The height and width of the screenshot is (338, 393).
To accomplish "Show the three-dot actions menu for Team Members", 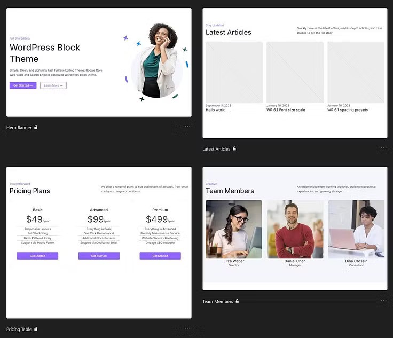I will tap(383, 300).
